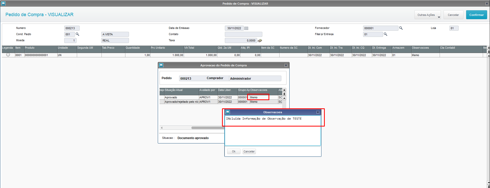Sort by the Produto column header

tap(41, 49)
